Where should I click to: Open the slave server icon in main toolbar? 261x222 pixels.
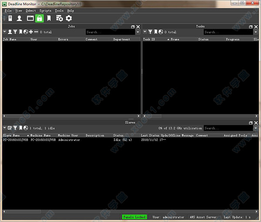pyautogui.click(x=10, y=18)
